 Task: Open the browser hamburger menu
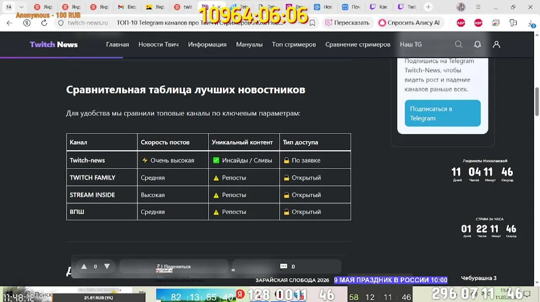[x=478, y=7]
